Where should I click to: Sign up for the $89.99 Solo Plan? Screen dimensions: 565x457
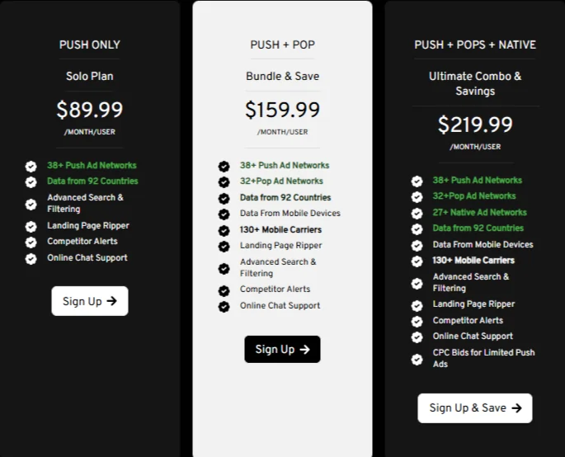[x=89, y=301]
